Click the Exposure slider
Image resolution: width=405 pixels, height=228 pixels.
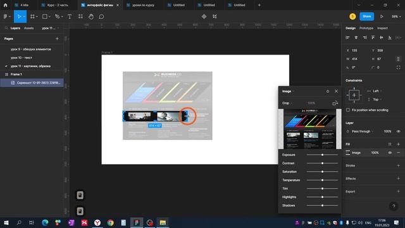(x=322, y=155)
